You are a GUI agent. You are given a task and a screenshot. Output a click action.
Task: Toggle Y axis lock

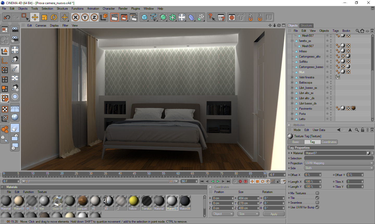85,17
